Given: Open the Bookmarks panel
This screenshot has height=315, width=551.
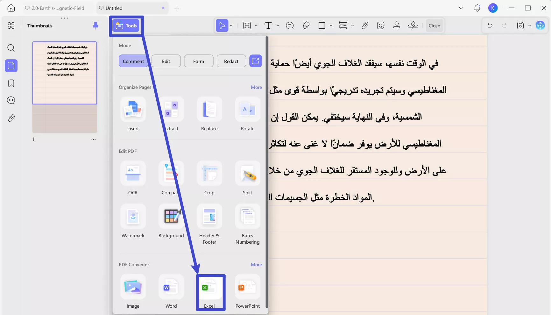Looking at the screenshot, I should pos(11,83).
